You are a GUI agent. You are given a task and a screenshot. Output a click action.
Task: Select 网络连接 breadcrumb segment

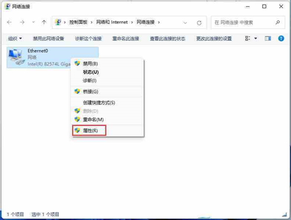coord(145,22)
